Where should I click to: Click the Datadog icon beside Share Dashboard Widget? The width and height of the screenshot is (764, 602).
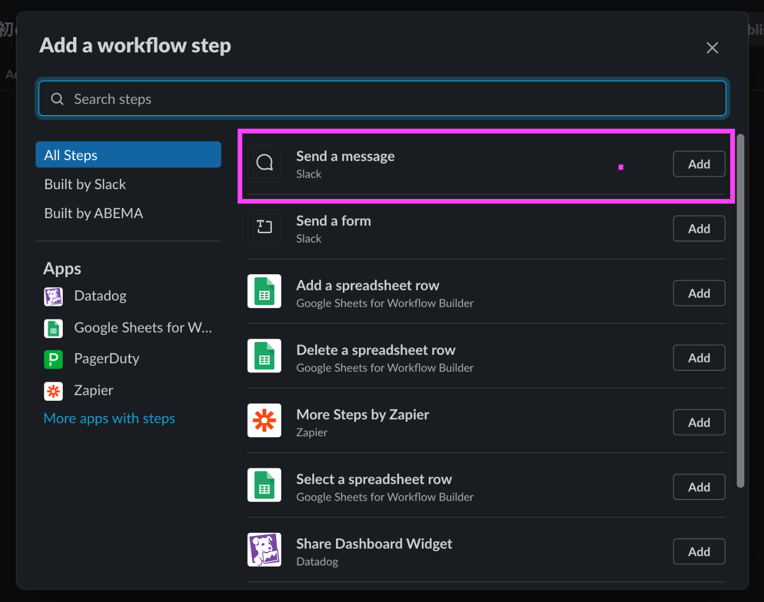(265, 550)
